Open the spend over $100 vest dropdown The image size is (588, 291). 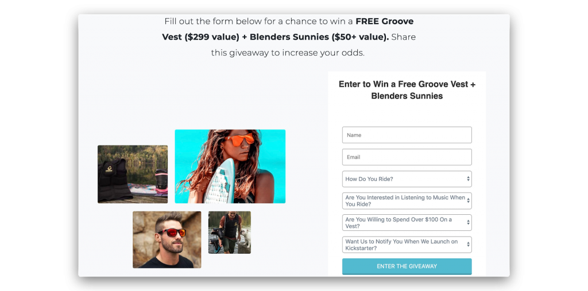coord(407,223)
